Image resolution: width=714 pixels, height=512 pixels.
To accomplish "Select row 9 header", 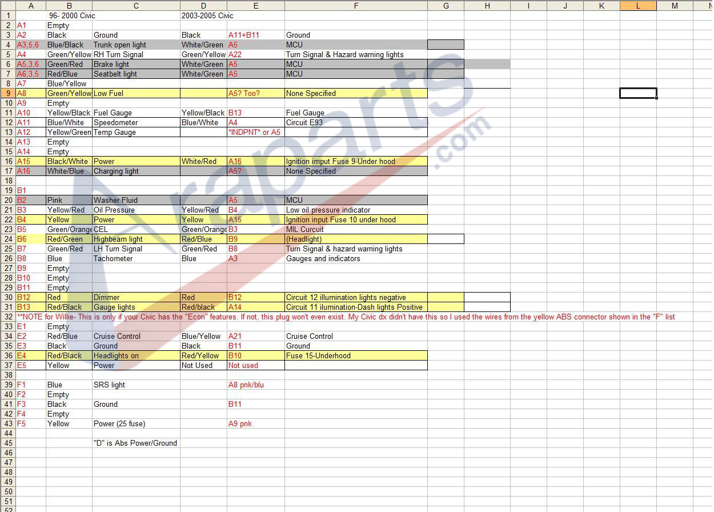I will [8, 93].
